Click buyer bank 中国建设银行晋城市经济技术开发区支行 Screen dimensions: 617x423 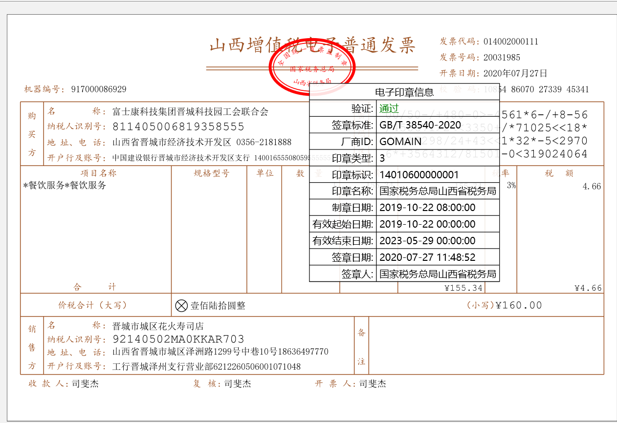[x=181, y=158]
